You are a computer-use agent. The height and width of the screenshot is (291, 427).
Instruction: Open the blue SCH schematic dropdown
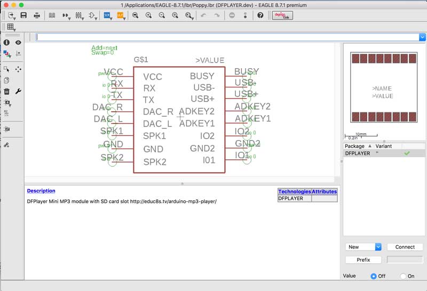click(x=108, y=16)
